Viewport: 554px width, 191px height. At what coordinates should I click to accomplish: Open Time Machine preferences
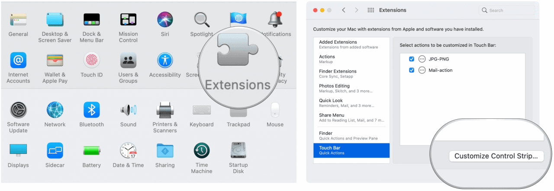coord(202,151)
